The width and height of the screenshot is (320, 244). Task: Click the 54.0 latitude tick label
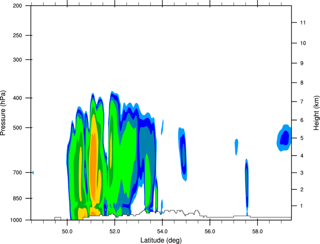pyautogui.click(x=162, y=232)
